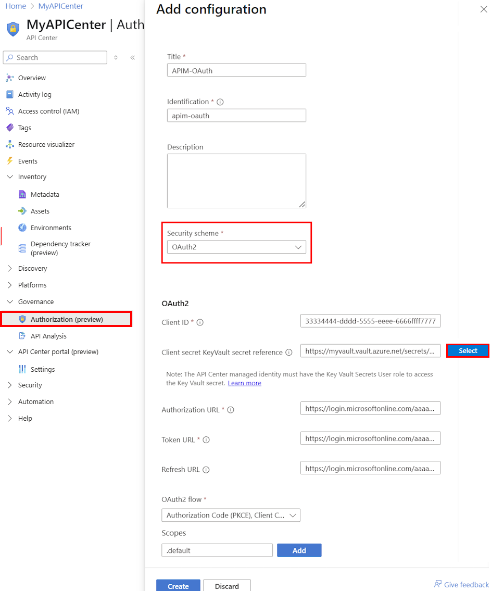Open the Security scheme dropdown
This screenshot has width=491, height=591.
click(236, 247)
